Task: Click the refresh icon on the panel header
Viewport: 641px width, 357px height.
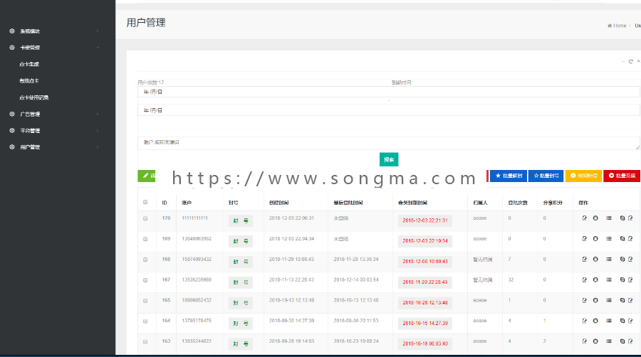Action: (x=631, y=62)
